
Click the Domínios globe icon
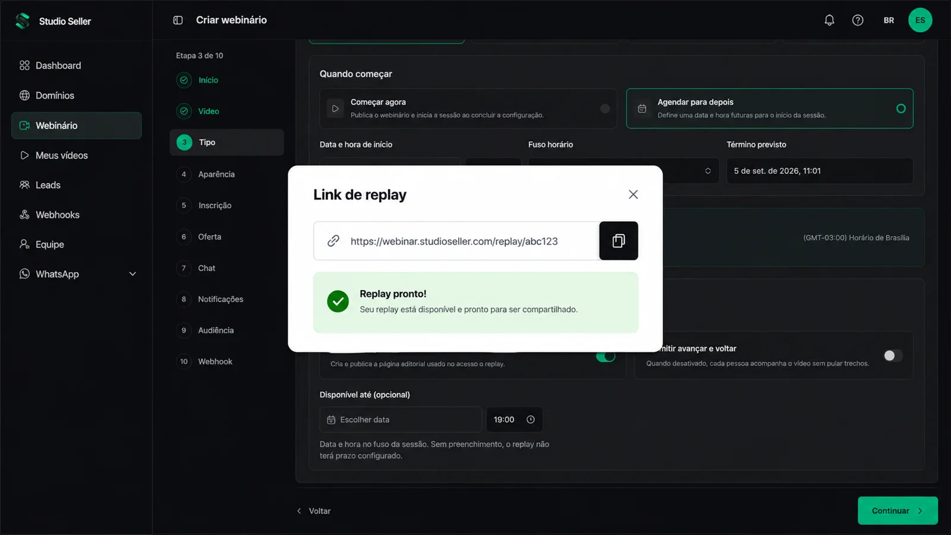click(x=24, y=95)
